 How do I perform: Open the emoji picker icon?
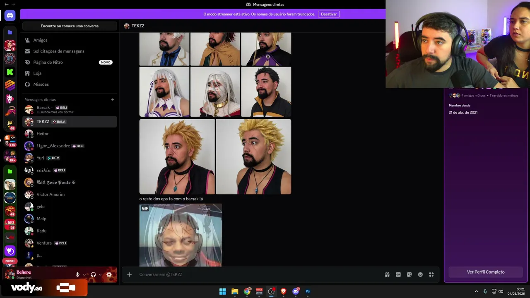tap(420, 274)
